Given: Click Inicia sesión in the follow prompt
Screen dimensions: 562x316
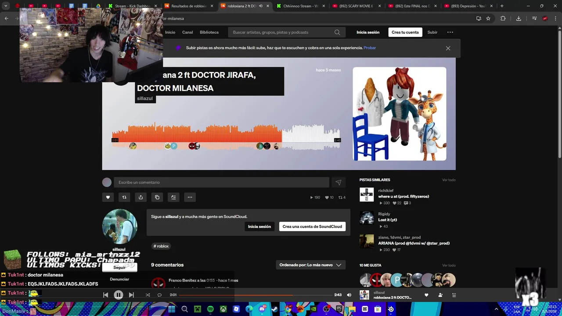Looking at the screenshot, I should coord(259,226).
